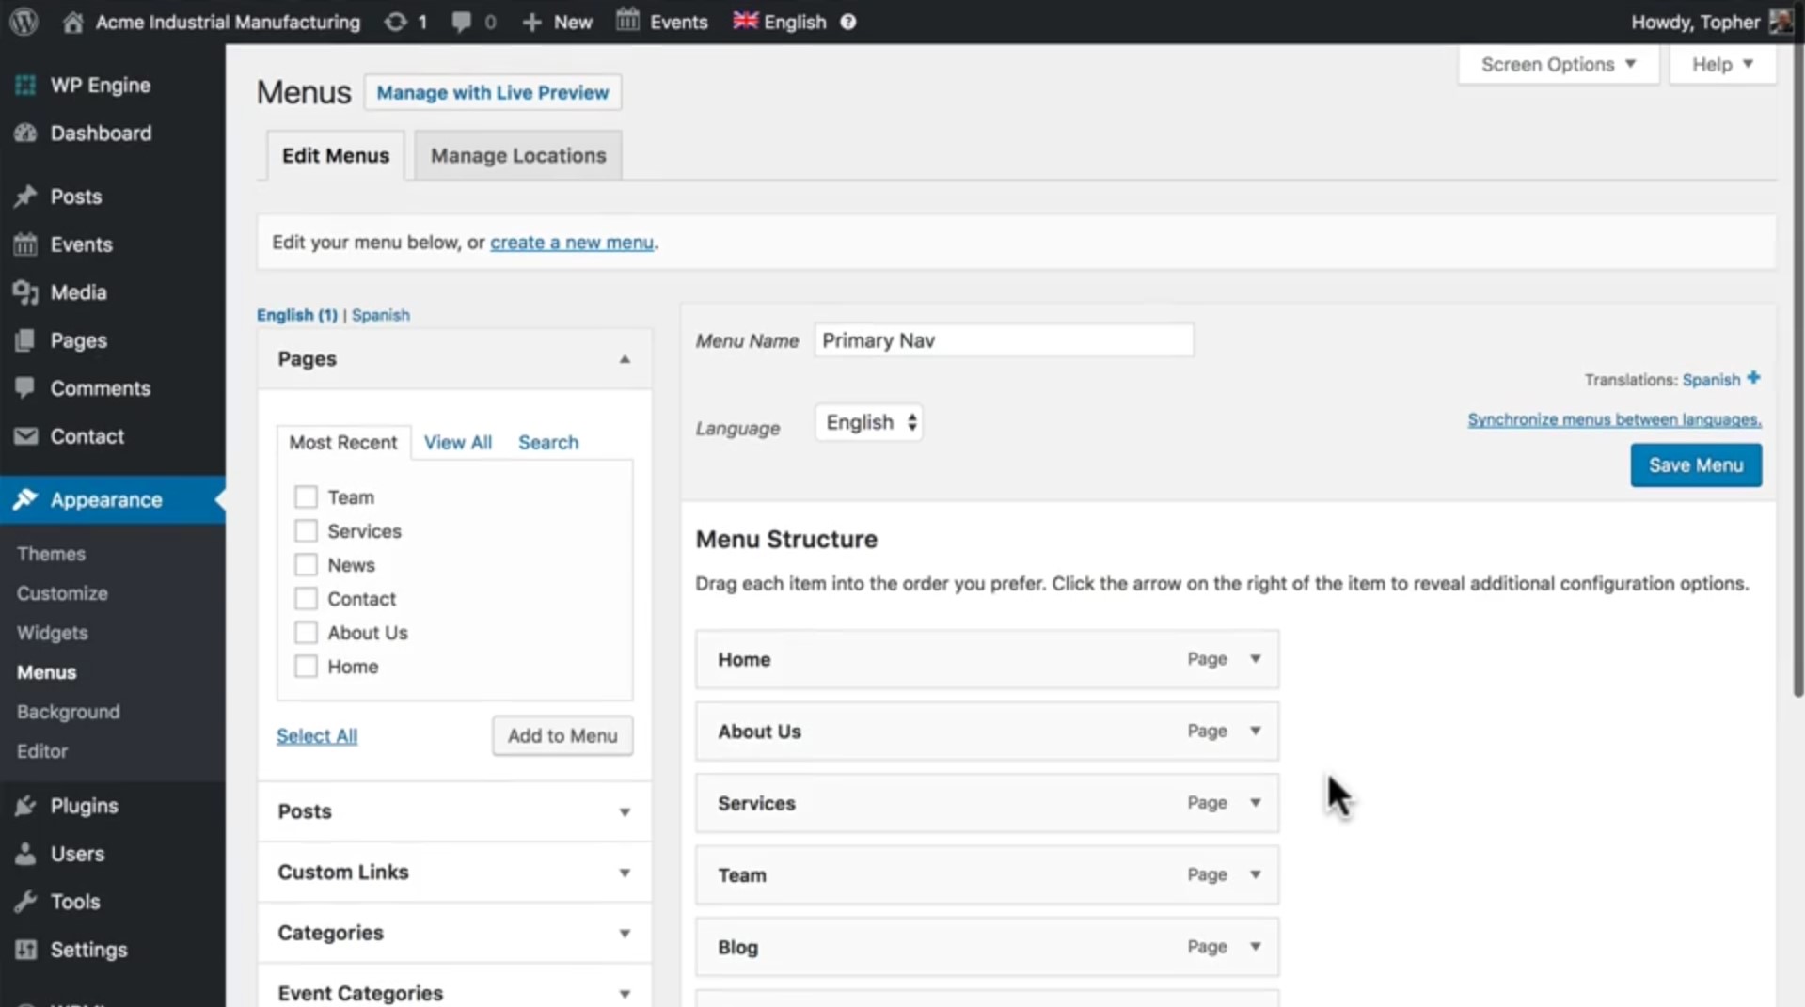This screenshot has width=1805, height=1007.
Task: Open the Screen Options dropdown
Action: click(1557, 64)
